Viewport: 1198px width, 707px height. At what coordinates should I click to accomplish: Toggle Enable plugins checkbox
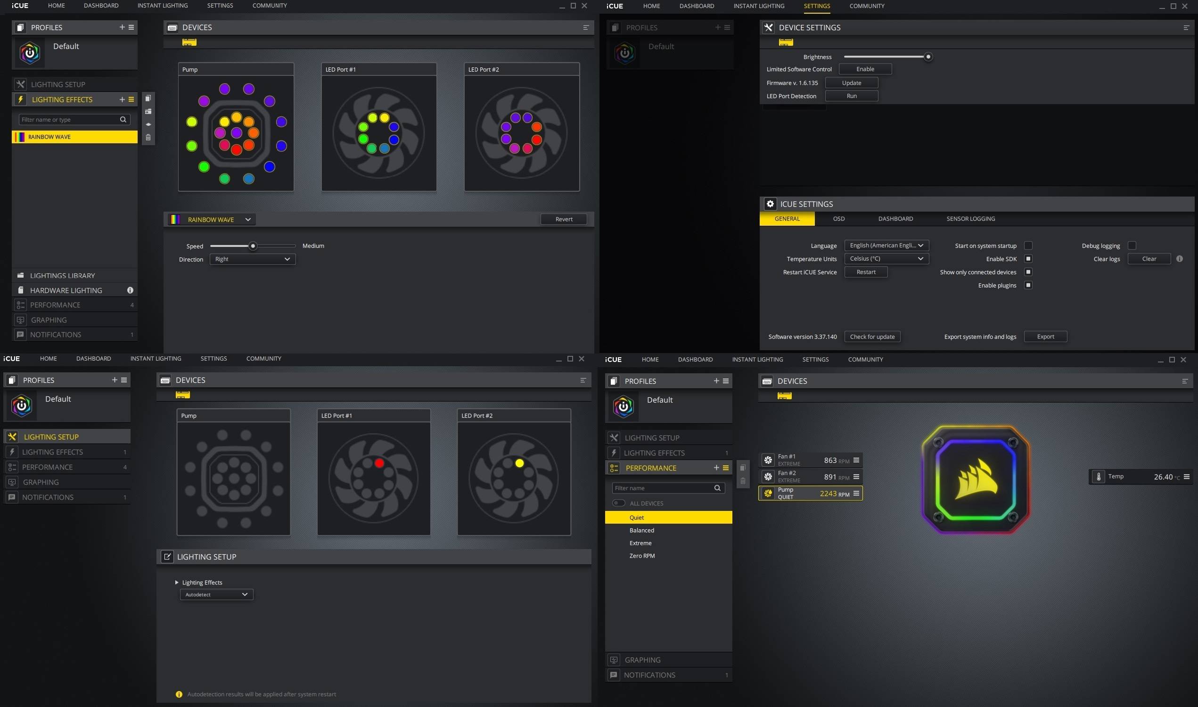pos(1028,285)
